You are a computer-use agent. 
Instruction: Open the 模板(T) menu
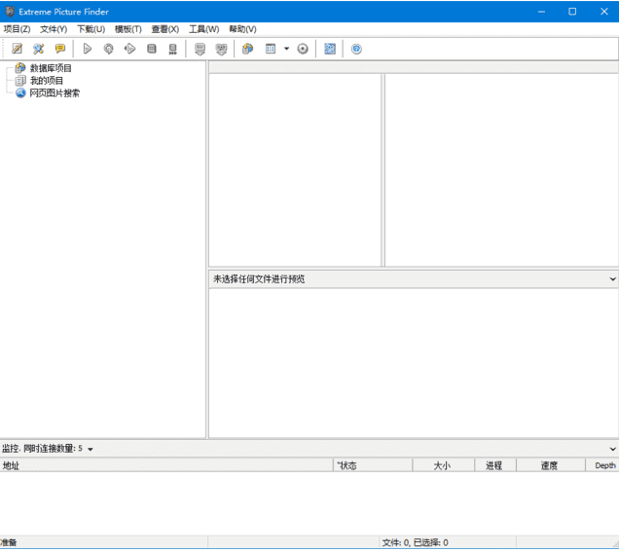click(x=127, y=29)
